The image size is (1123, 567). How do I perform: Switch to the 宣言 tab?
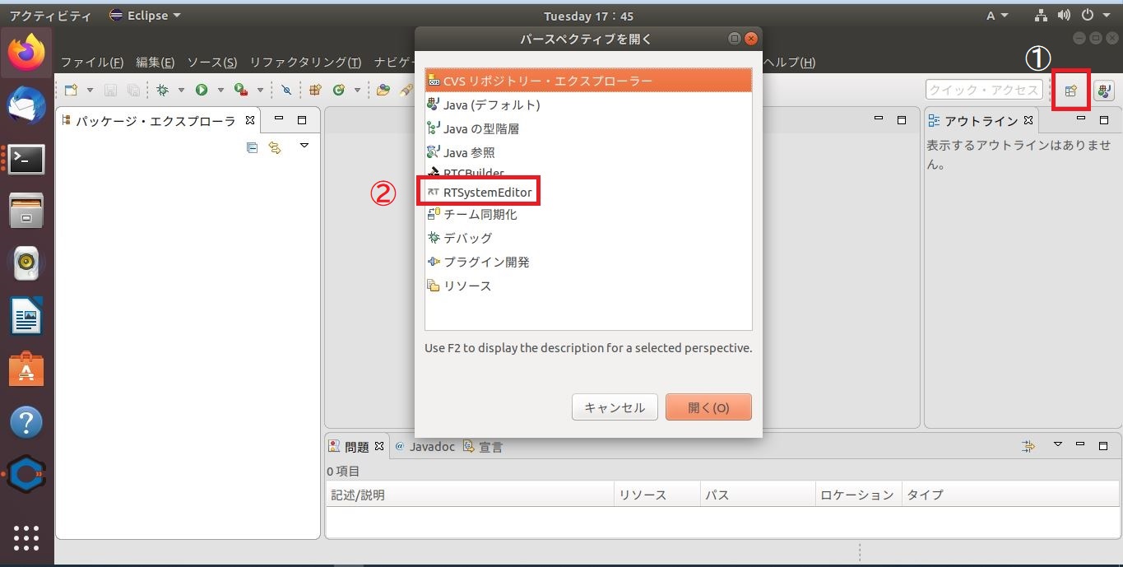click(x=483, y=447)
